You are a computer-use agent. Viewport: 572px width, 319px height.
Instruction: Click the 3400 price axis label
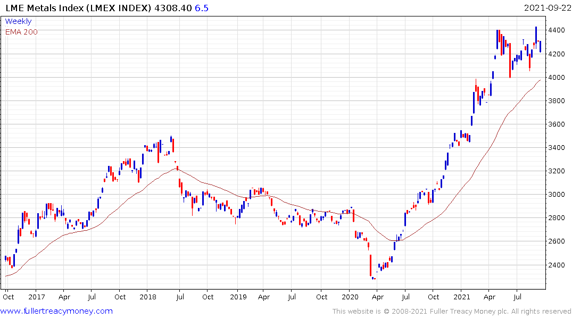click(x=557, y=148)
